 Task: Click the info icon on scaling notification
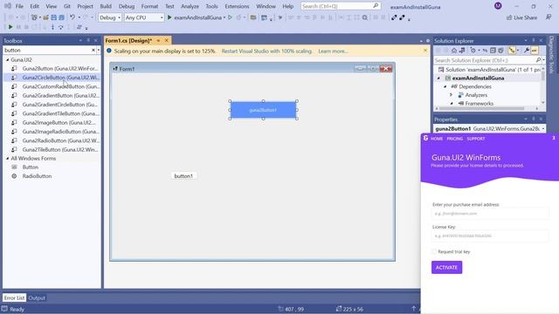(x=109, y=51)
